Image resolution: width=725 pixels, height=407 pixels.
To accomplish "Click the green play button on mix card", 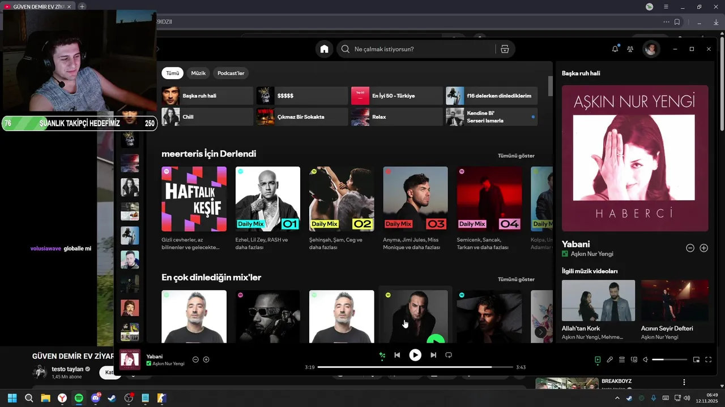I will 435,339.
